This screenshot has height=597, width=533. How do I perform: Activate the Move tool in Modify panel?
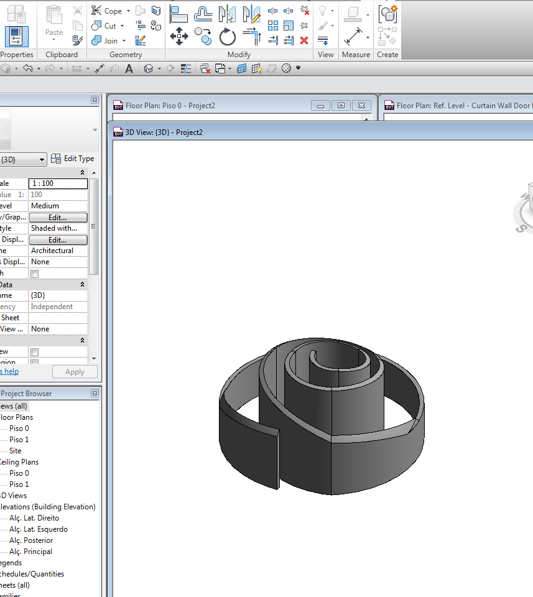(x=178, y=37)
